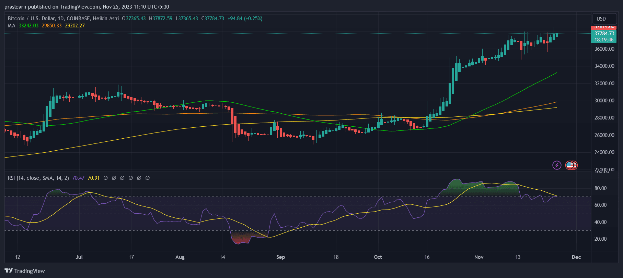The height and width of the screenshot is (278, 623).
Task: Click the US flag economic event icon
Action: [570, 165]
